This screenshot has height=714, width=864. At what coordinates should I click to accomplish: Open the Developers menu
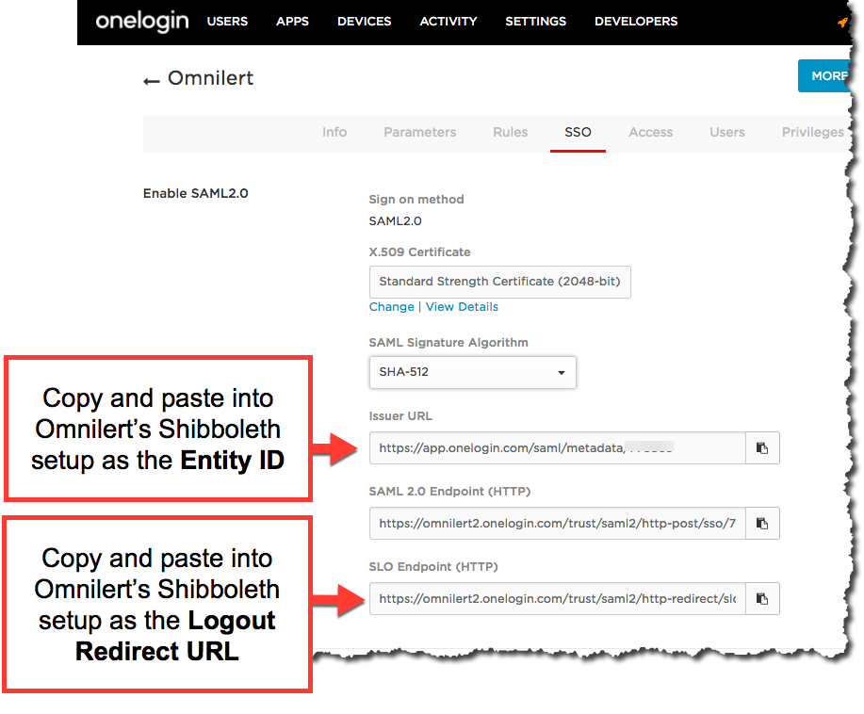point(636,22)
